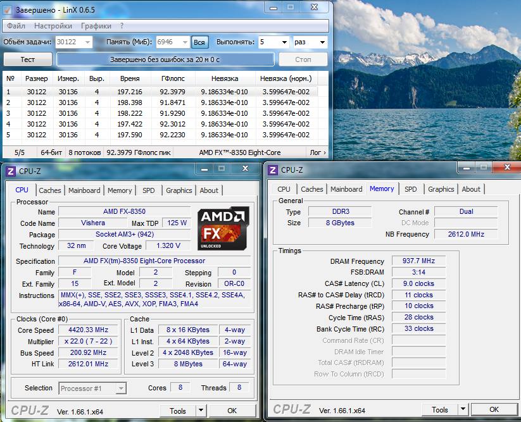
Task: Click the 64-бит status bar entry
Action: (51, 152)
